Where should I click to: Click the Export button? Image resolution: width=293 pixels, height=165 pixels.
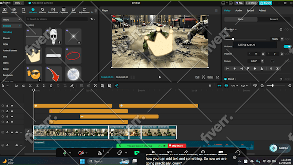click(x=265, y=3)
